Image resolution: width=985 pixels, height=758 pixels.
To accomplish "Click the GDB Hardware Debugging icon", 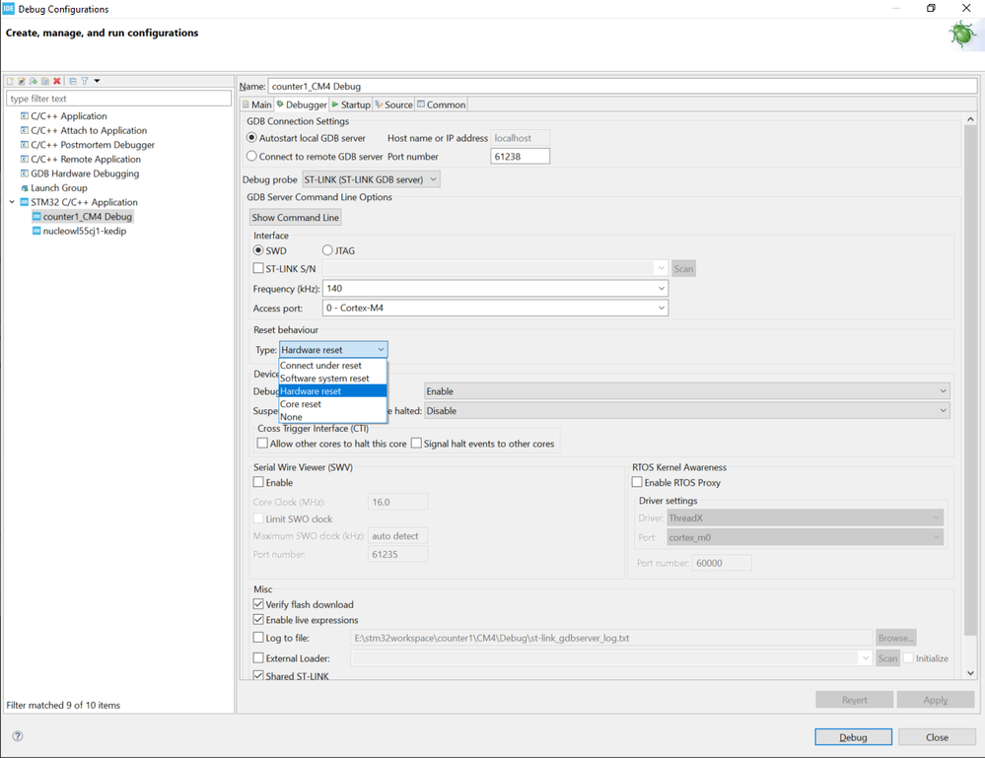I will point(25,173).
